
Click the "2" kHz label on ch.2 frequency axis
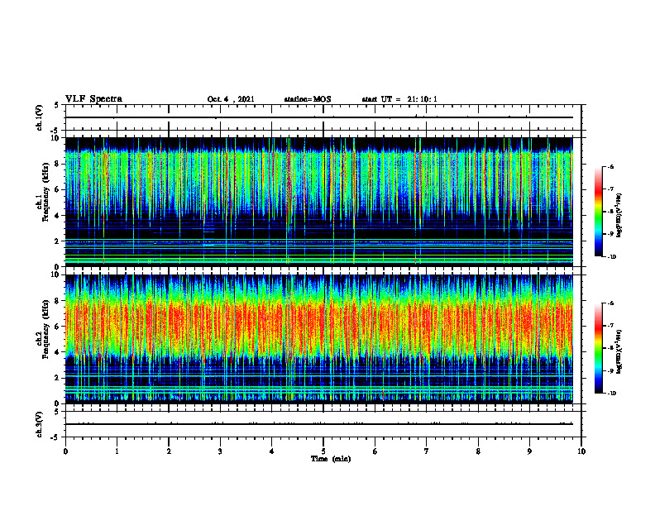57,378
